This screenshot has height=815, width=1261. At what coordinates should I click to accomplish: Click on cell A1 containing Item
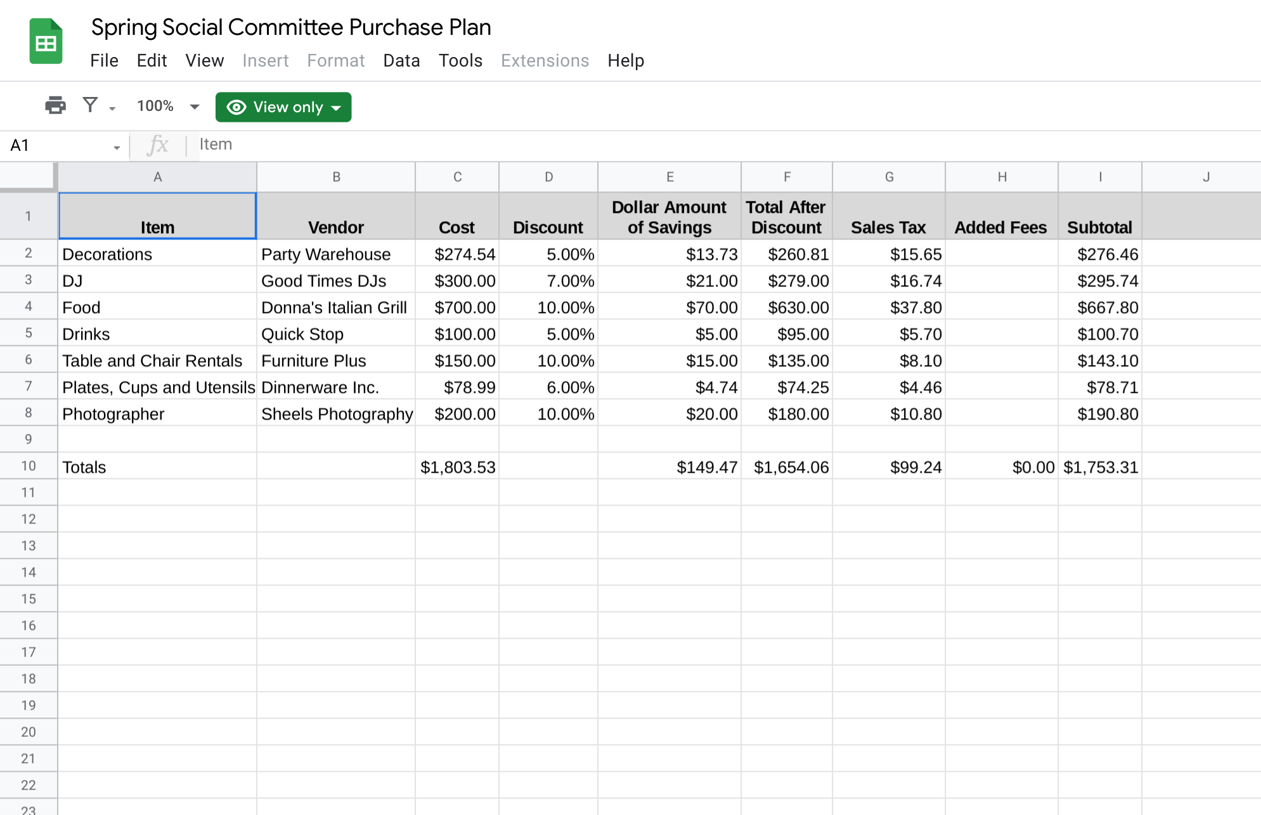pyautogui.click(x=156, y=213)
